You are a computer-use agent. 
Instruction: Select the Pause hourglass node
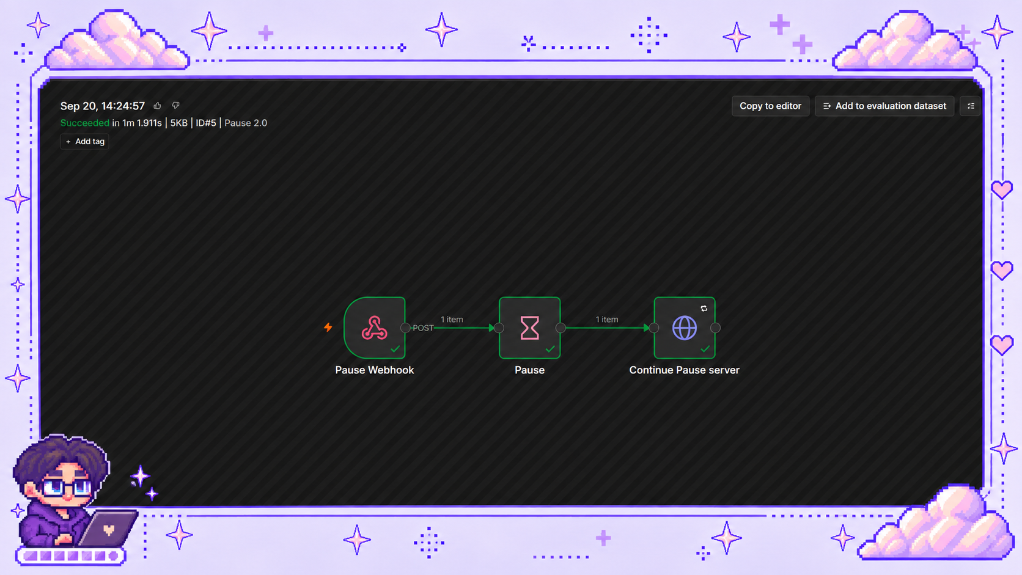tap(529, 328)
